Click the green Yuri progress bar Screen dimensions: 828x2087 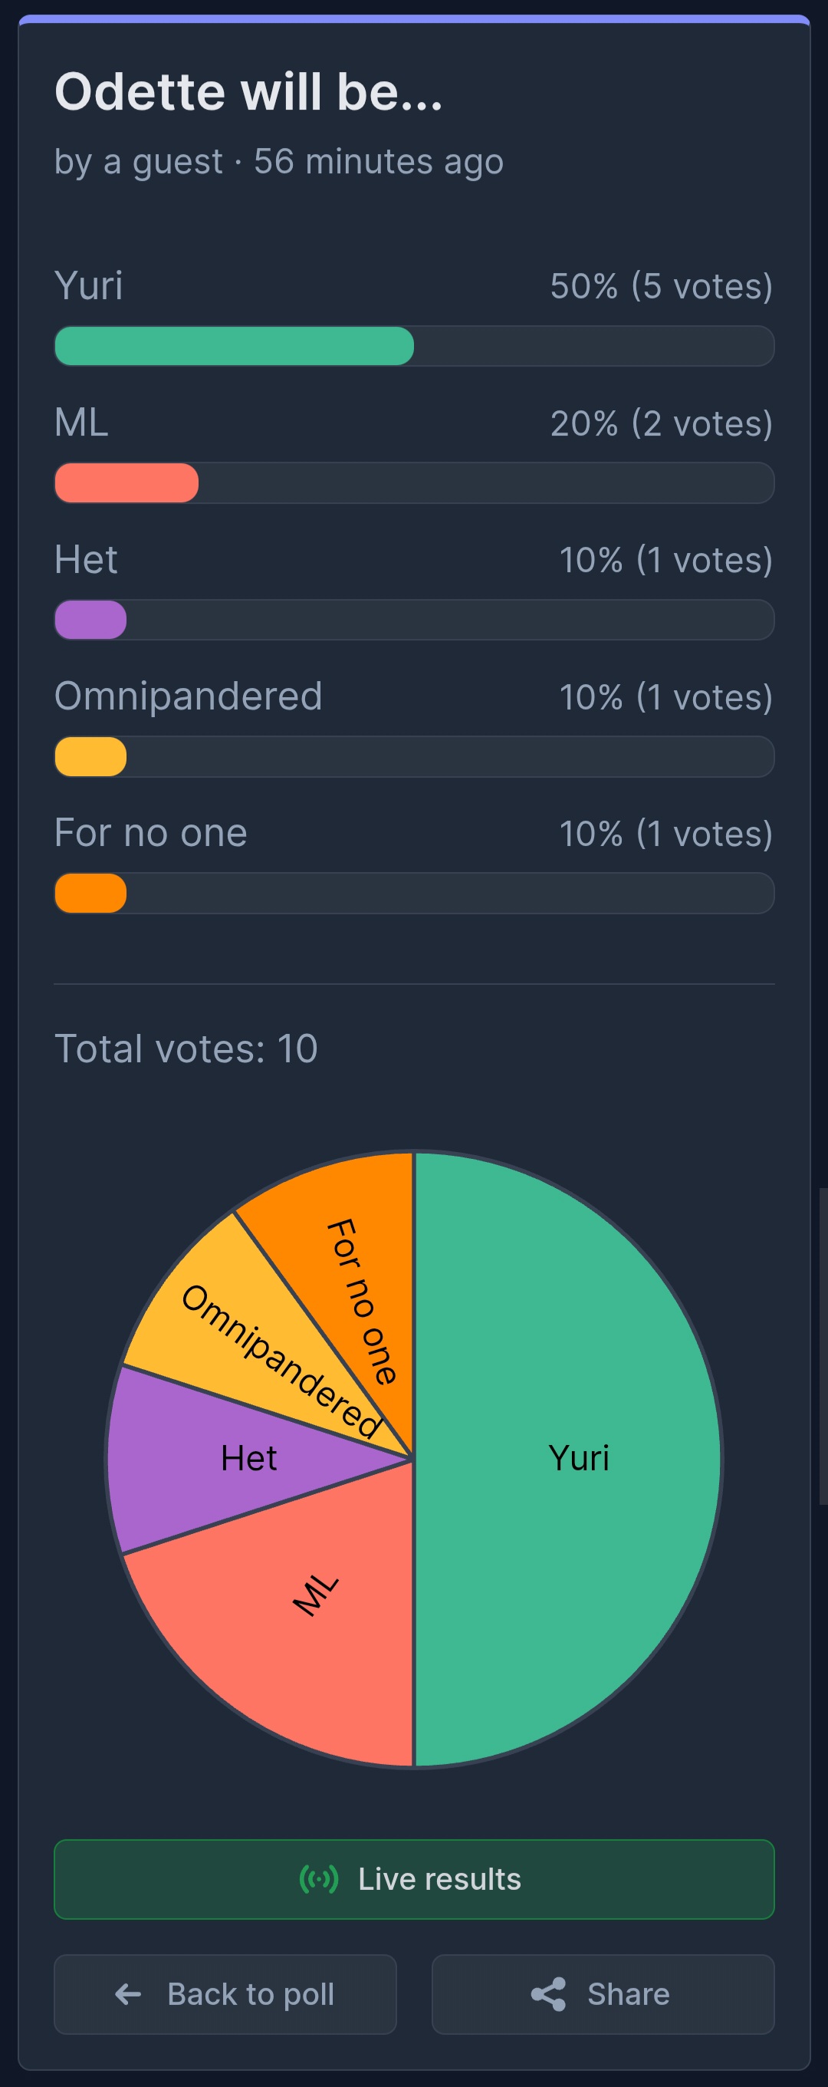click(x=234, y=346)
